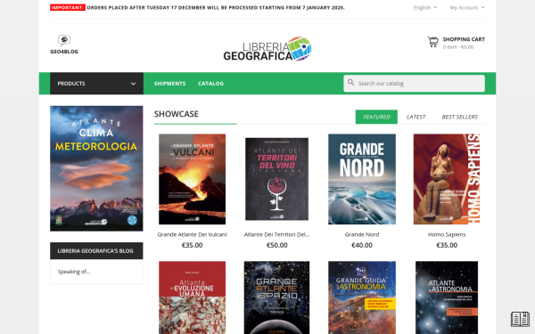This screenshot has width=535, height=334.
Task: Click the Atlante Clima Meteorologia banner
Action: pyautogui.click(x=96, y=168)
